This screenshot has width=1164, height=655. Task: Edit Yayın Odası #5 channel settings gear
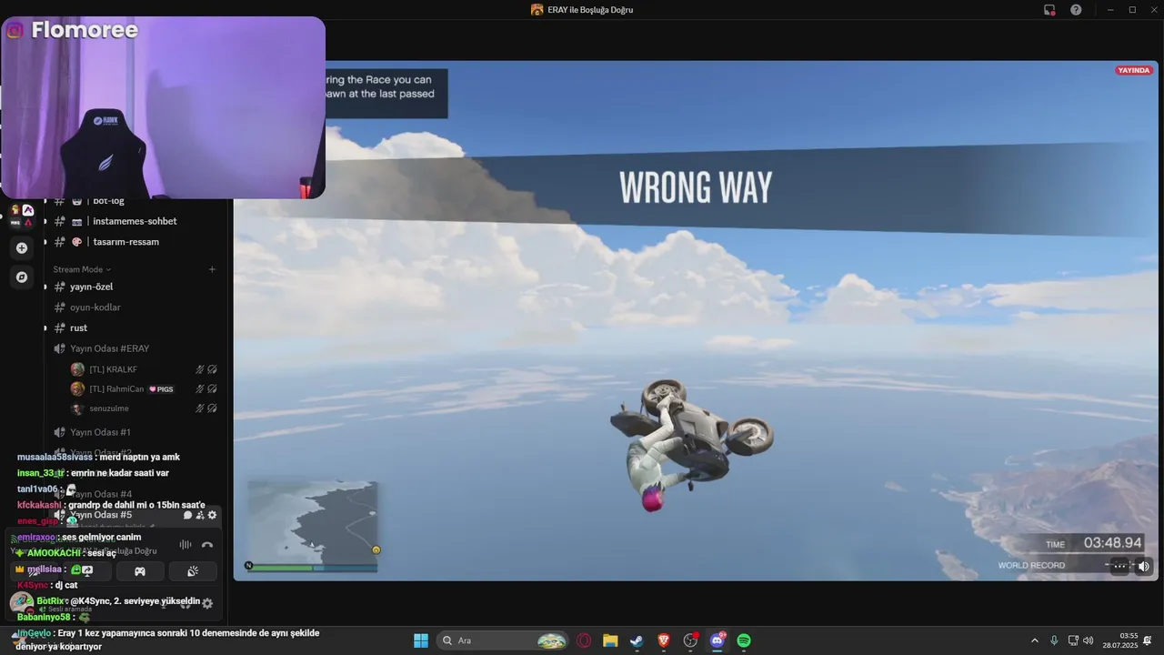(213, 515)
